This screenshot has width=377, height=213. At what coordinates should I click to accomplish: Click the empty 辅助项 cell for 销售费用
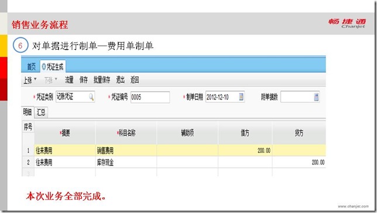click(x=187, y=150)
